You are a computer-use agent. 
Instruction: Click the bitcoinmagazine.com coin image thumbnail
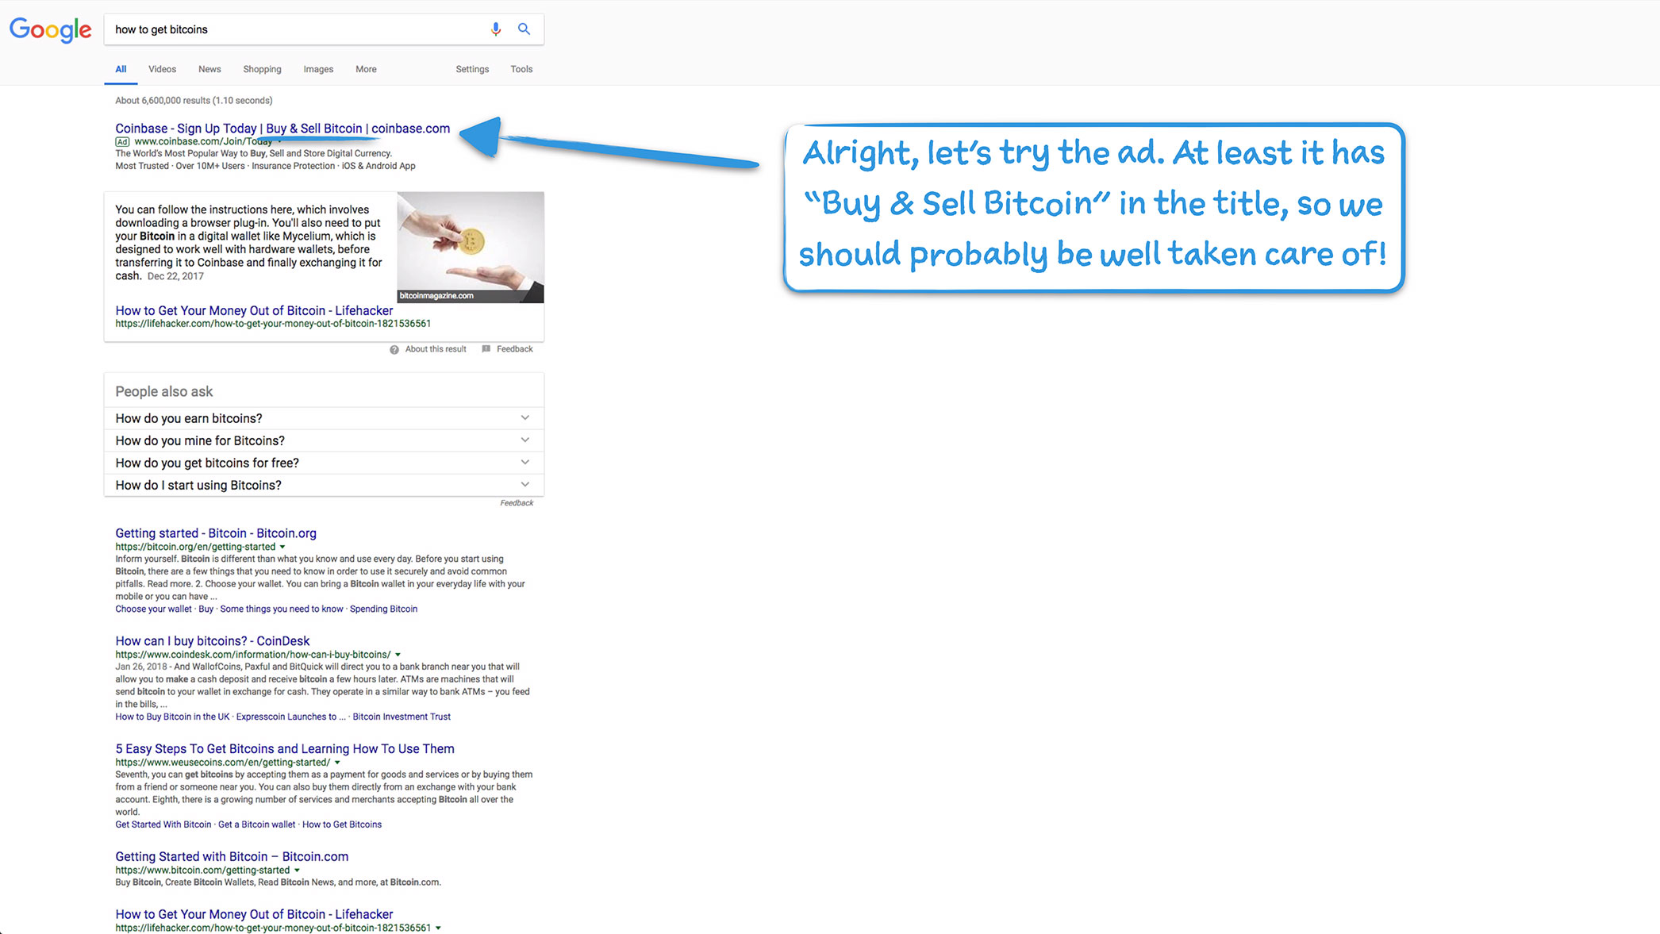pos(471,247)
